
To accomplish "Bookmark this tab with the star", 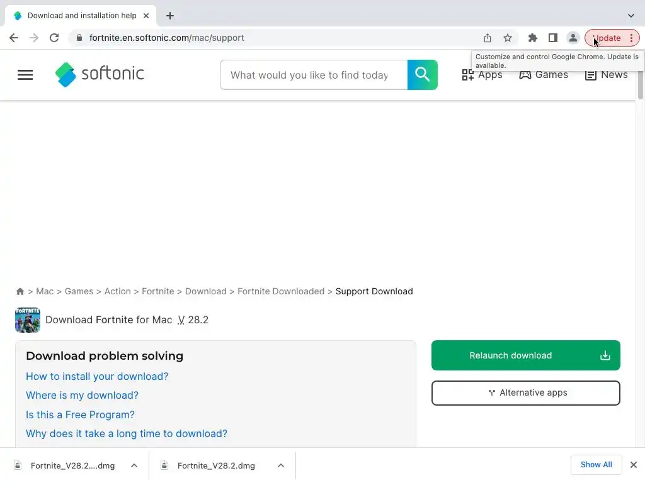I will tap(508, 38).
